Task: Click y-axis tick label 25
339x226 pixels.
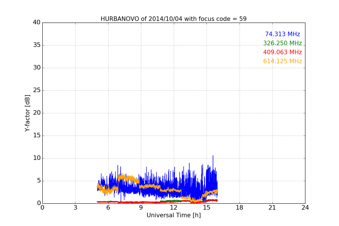Action: pos(36,90)
